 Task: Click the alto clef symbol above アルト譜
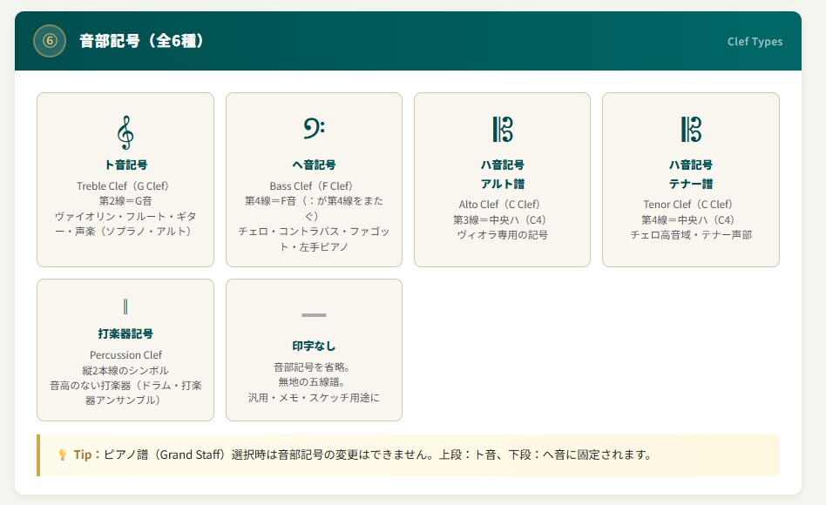click(503, 130)
